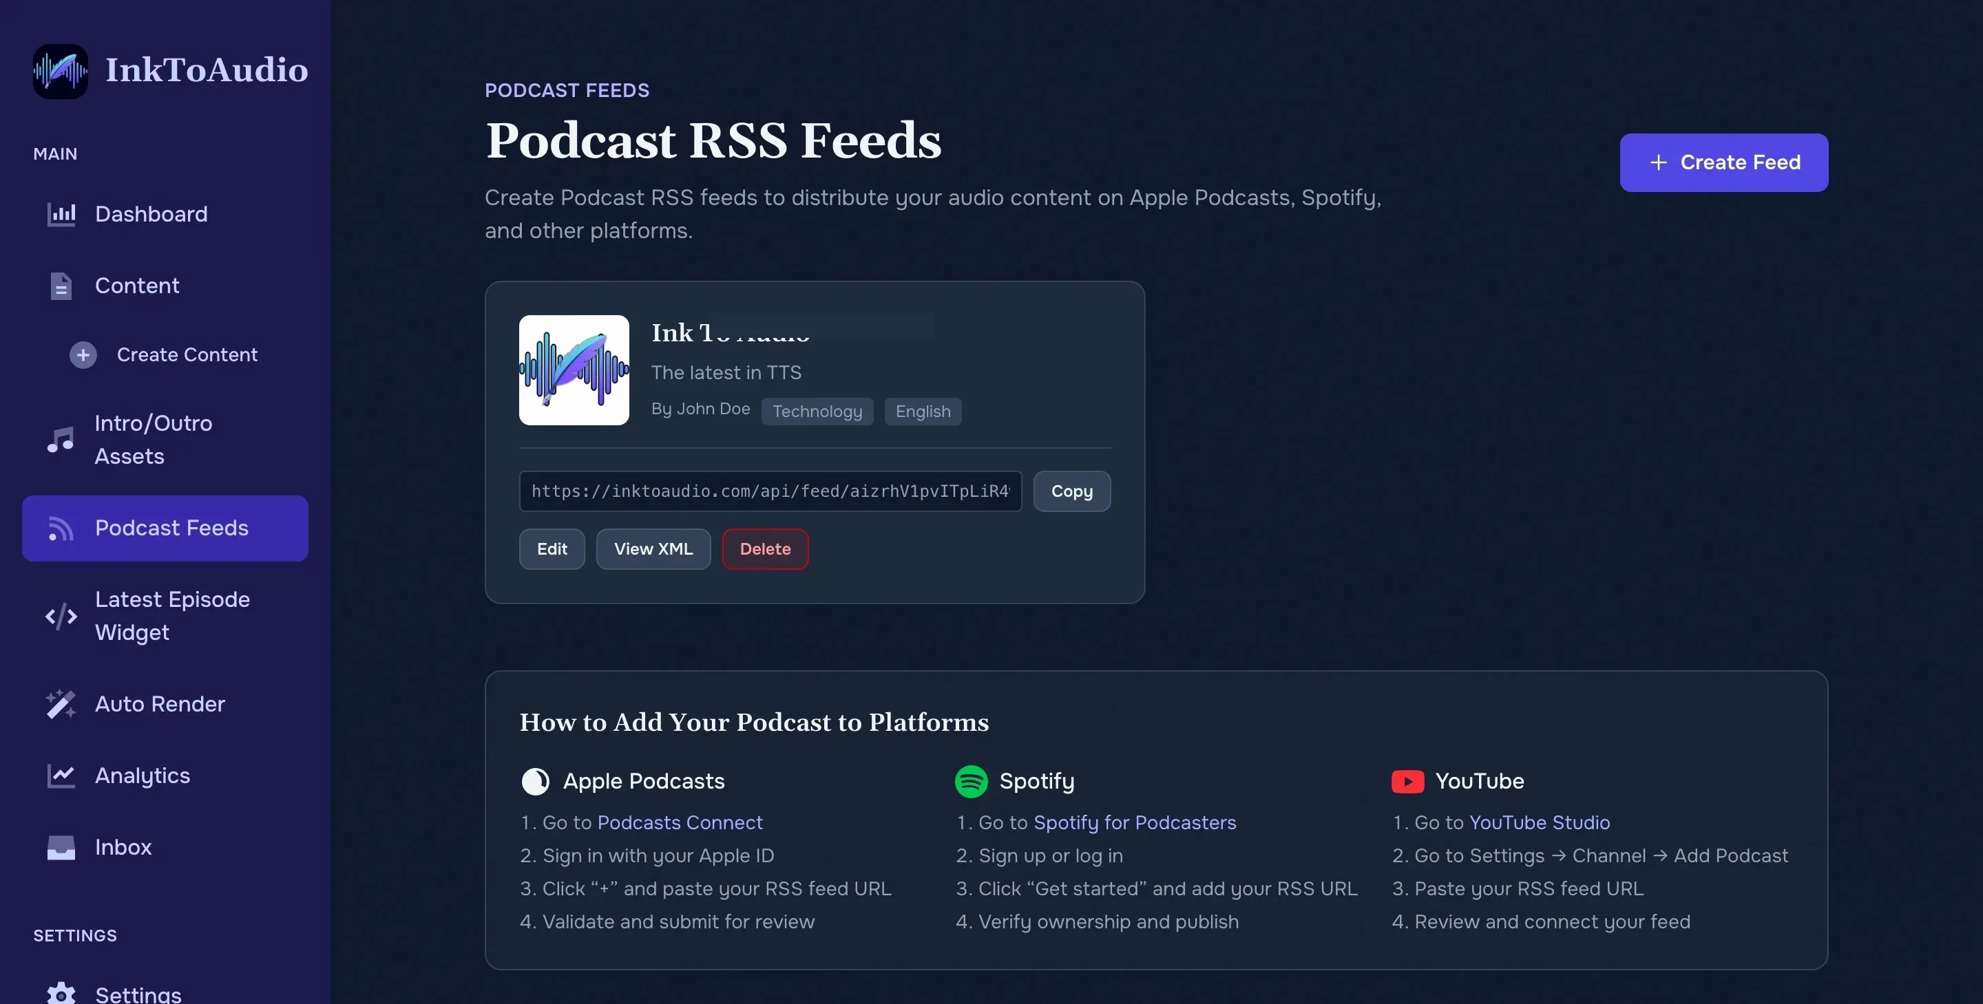
Task: Click the Content document icon
Action: pyautogui.click(x=61, y=286)
